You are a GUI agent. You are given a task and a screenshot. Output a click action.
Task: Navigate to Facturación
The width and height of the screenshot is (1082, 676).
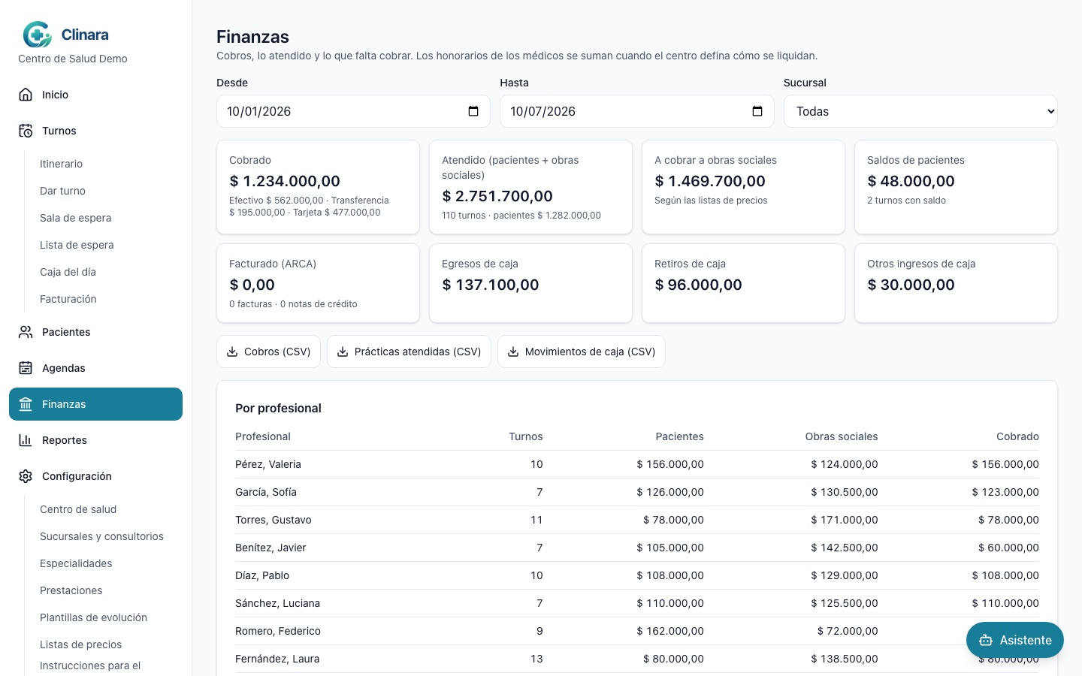[68, 299]
